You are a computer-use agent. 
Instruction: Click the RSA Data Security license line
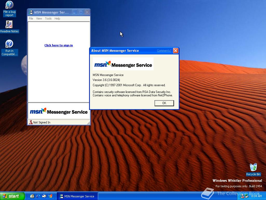coord(132,92)
